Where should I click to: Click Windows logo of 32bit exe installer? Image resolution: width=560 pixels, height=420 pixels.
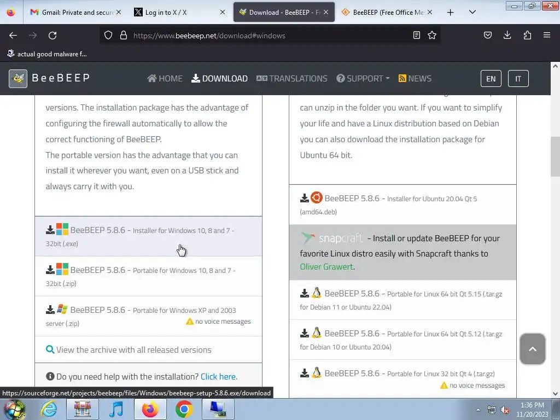(x=62, y=229)
